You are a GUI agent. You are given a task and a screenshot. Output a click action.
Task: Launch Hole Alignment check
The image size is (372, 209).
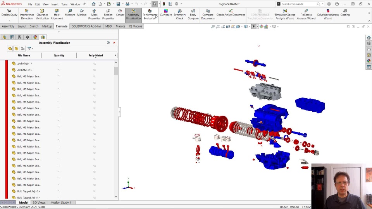57,14
